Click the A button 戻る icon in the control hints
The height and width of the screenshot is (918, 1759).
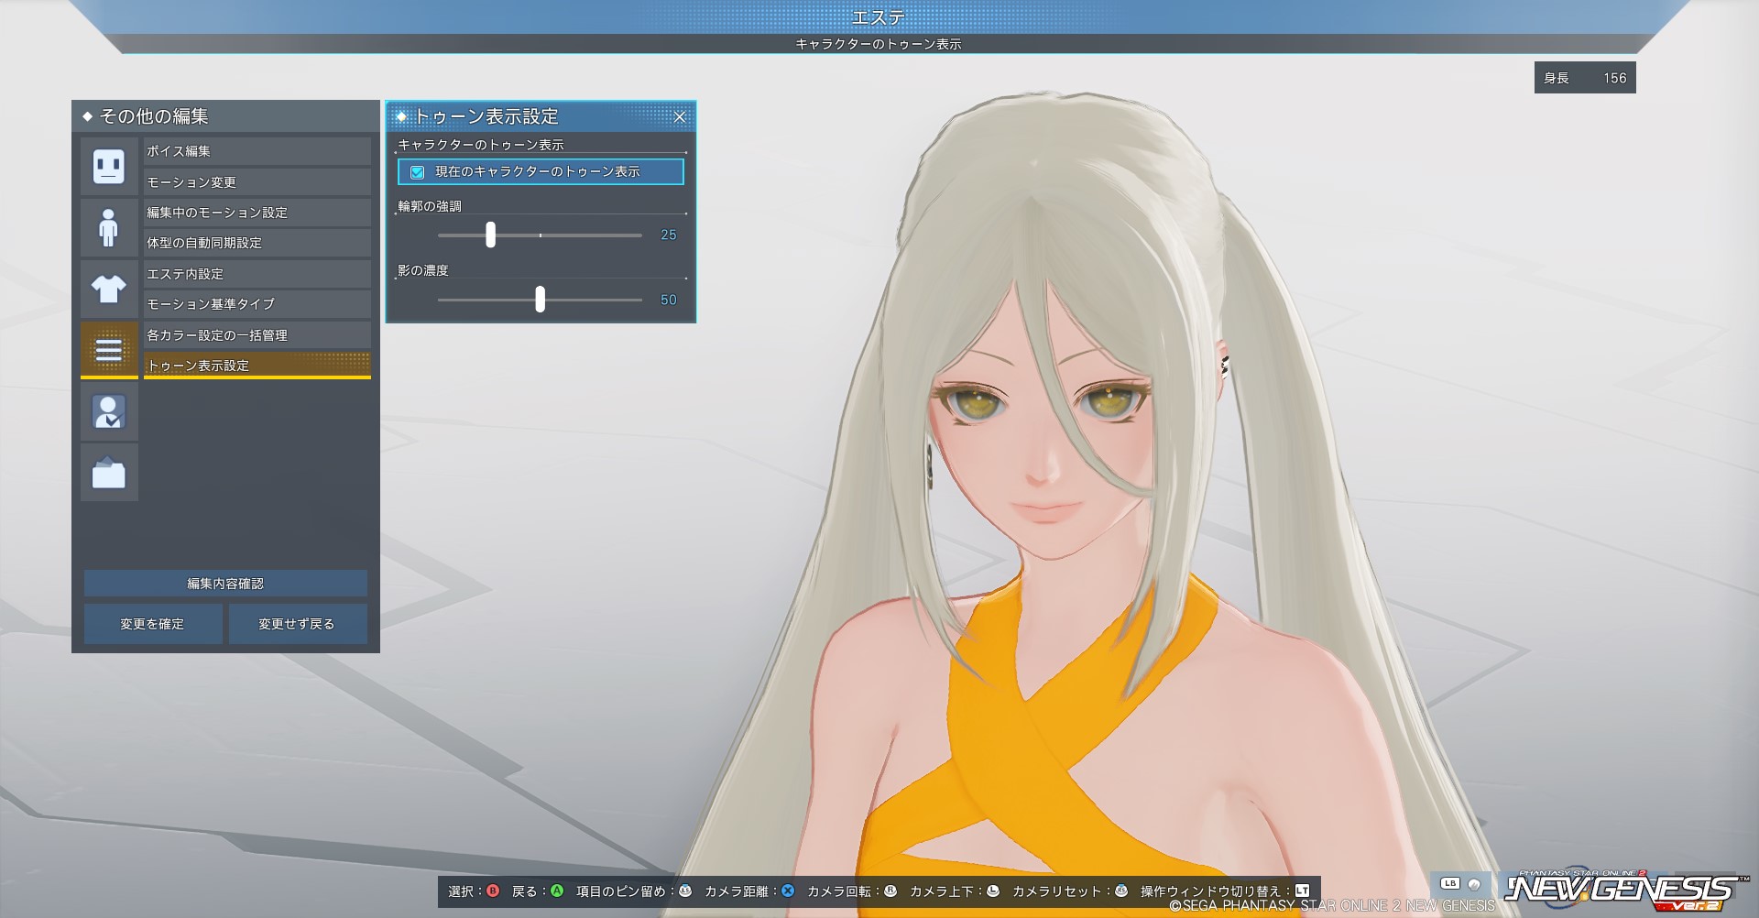click(557, 891)
